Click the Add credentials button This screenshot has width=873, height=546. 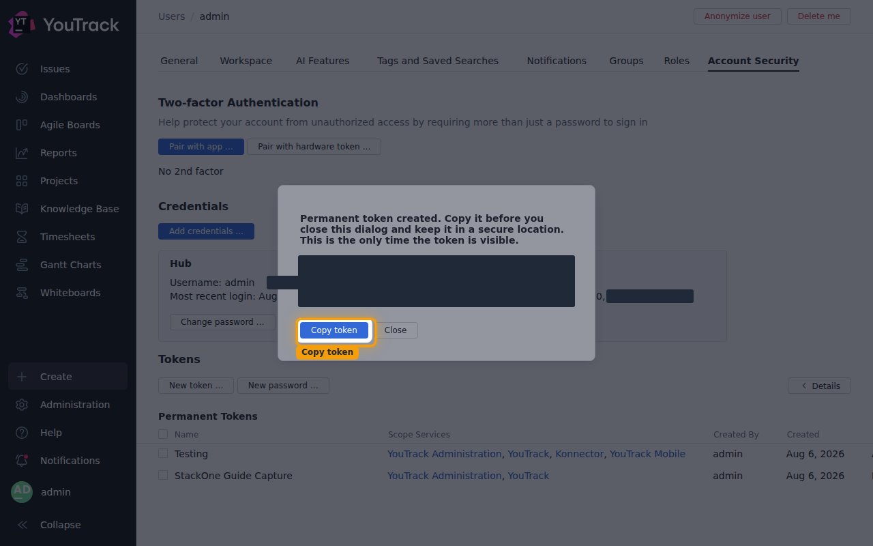206,231
